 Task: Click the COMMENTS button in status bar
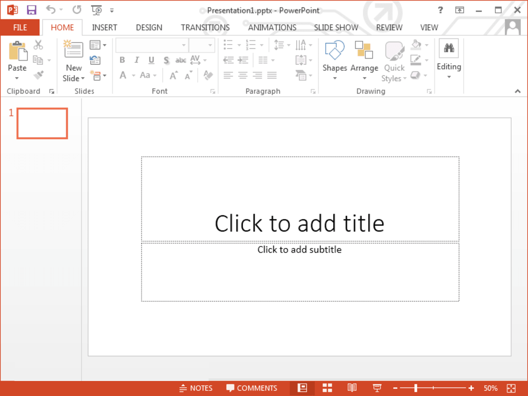pyautogui.click(x=252, y=388)
